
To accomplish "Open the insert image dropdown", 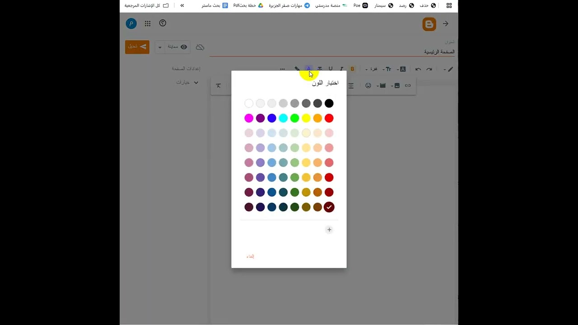I will [x=395, y=85].
